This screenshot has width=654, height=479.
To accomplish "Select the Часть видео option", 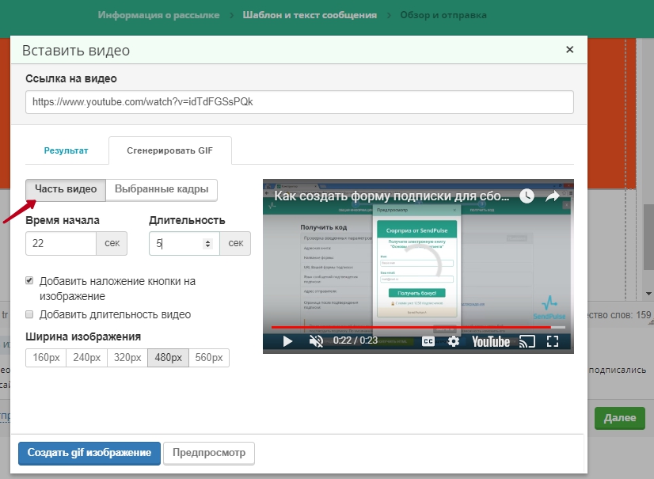I will [66, 189].
